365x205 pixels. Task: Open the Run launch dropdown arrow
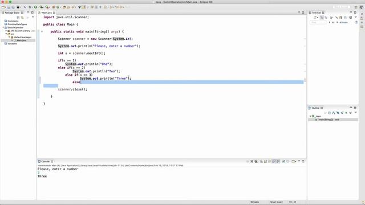point(38,7)
